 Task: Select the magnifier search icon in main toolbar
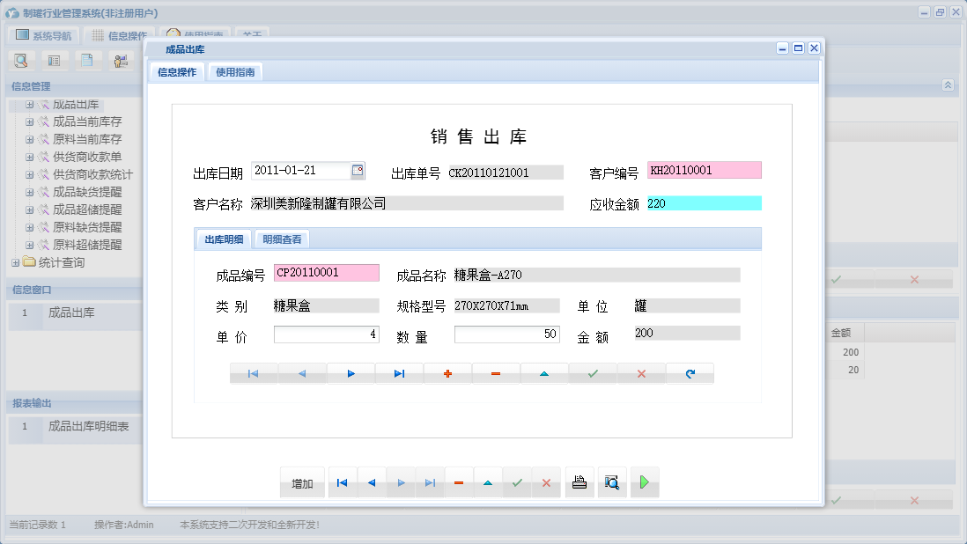tap(21, 60)
